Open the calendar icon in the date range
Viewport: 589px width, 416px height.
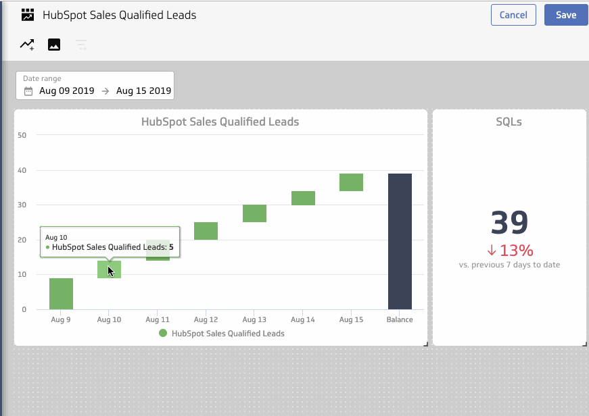tap(27, 90)
